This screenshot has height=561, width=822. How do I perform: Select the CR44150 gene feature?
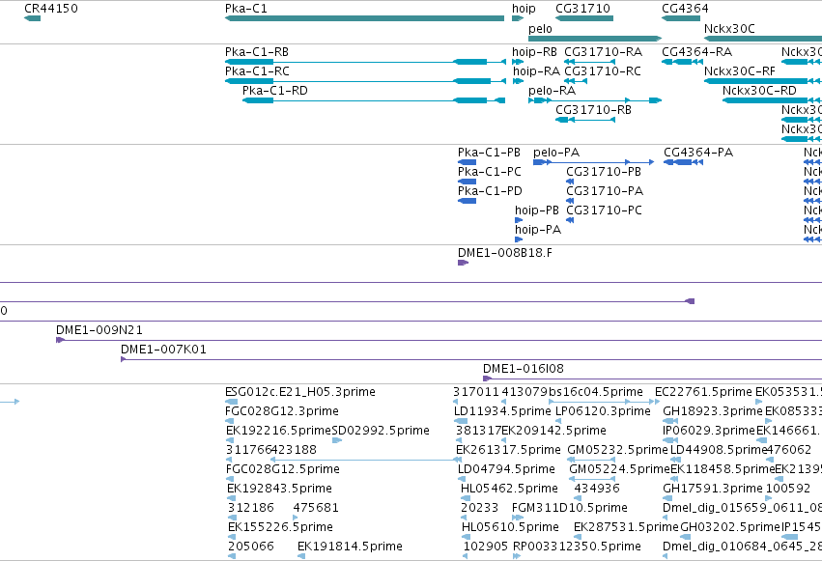pos(33,18)
